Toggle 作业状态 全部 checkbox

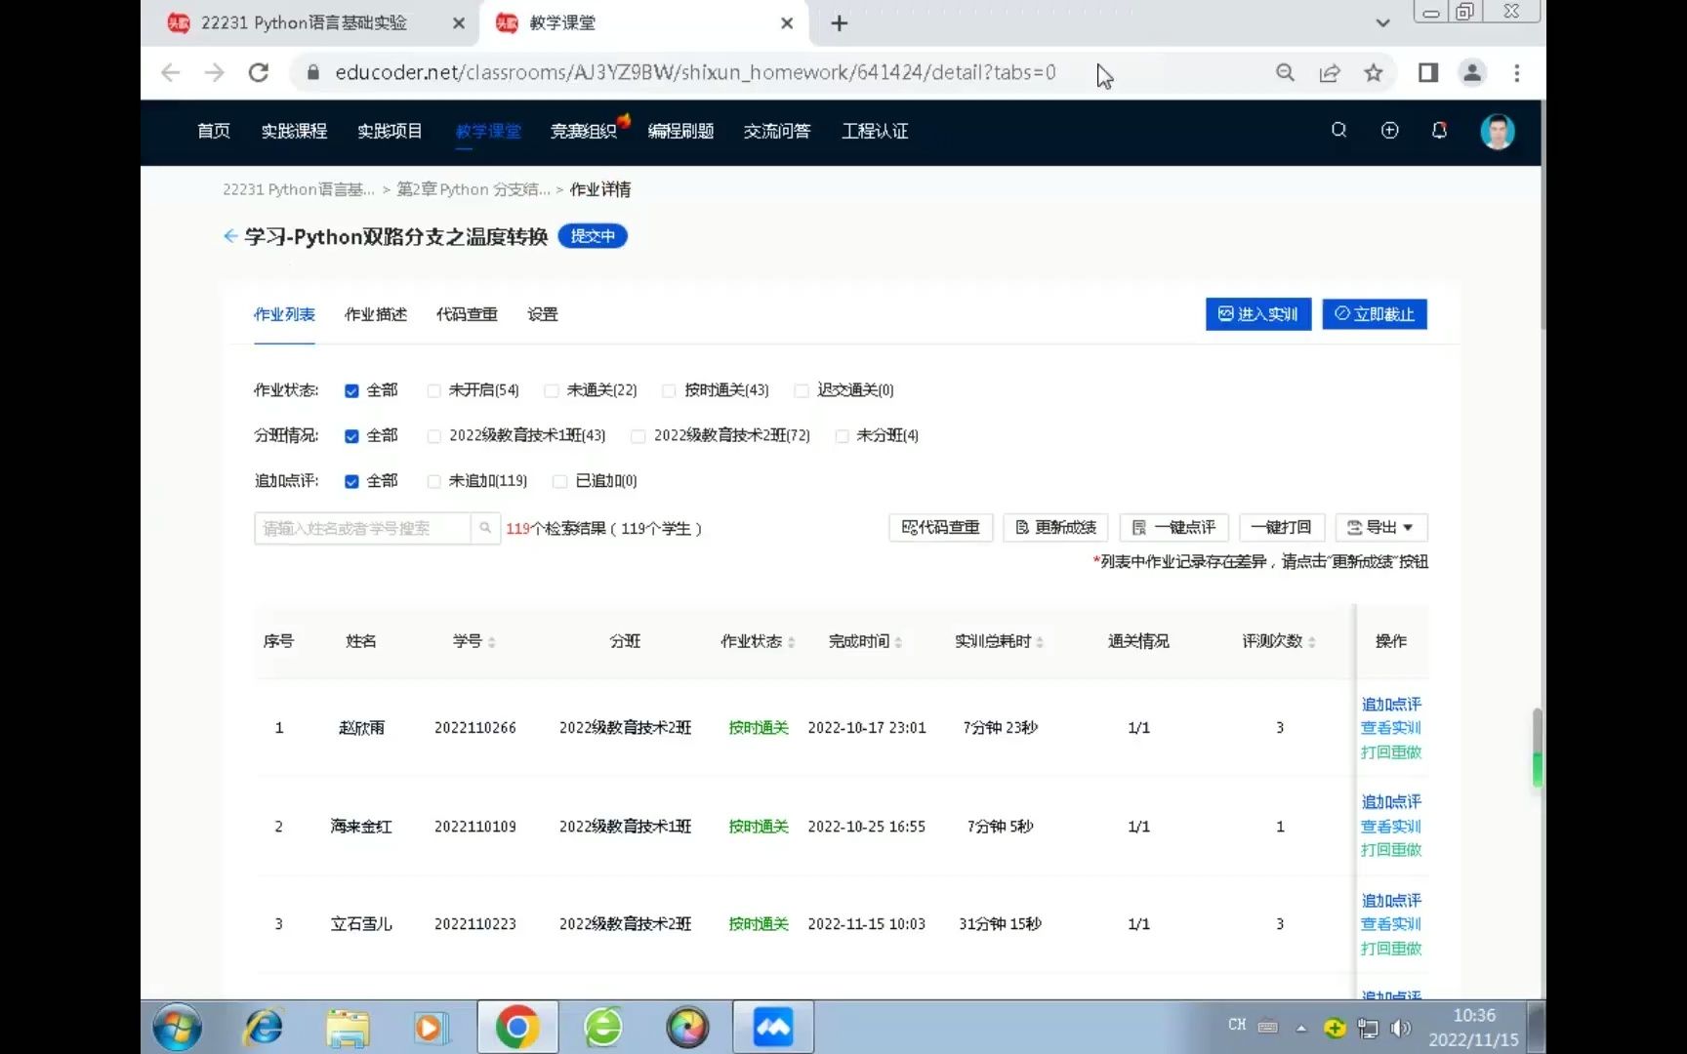tap(351, 391)
